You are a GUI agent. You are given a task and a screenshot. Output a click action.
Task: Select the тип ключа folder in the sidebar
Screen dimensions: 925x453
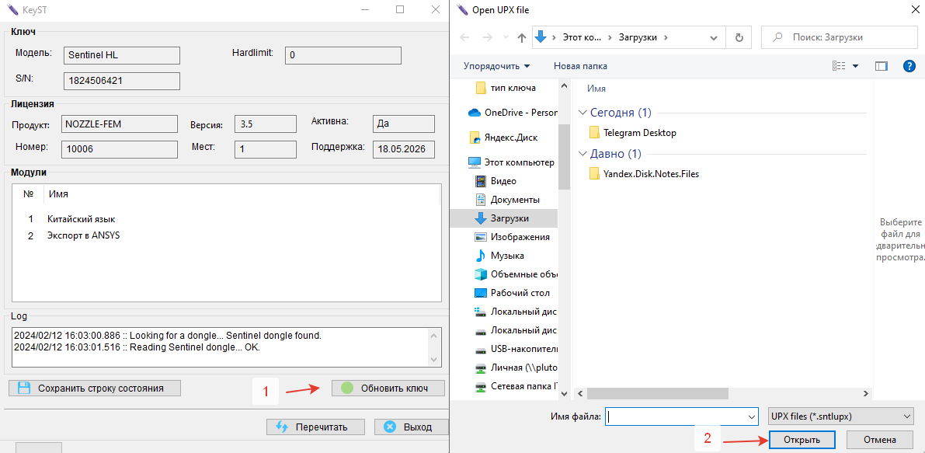tap(506, 88)
